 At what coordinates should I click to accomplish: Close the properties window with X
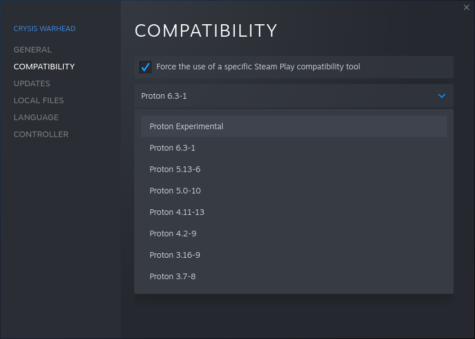pyautogui.click(x=466, y=7)
